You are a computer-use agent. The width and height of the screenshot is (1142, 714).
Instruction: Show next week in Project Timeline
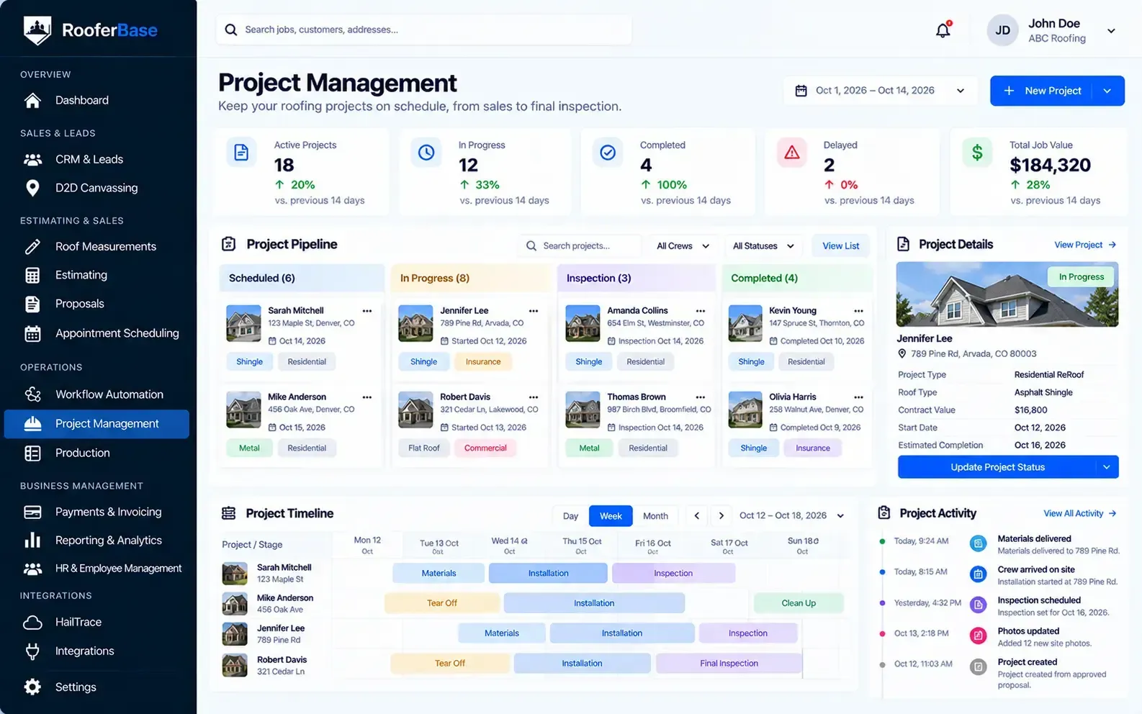point(721,515)
